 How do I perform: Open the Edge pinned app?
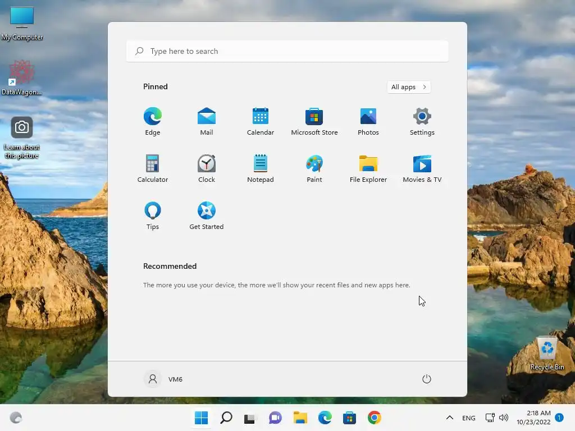pos(153,122)
